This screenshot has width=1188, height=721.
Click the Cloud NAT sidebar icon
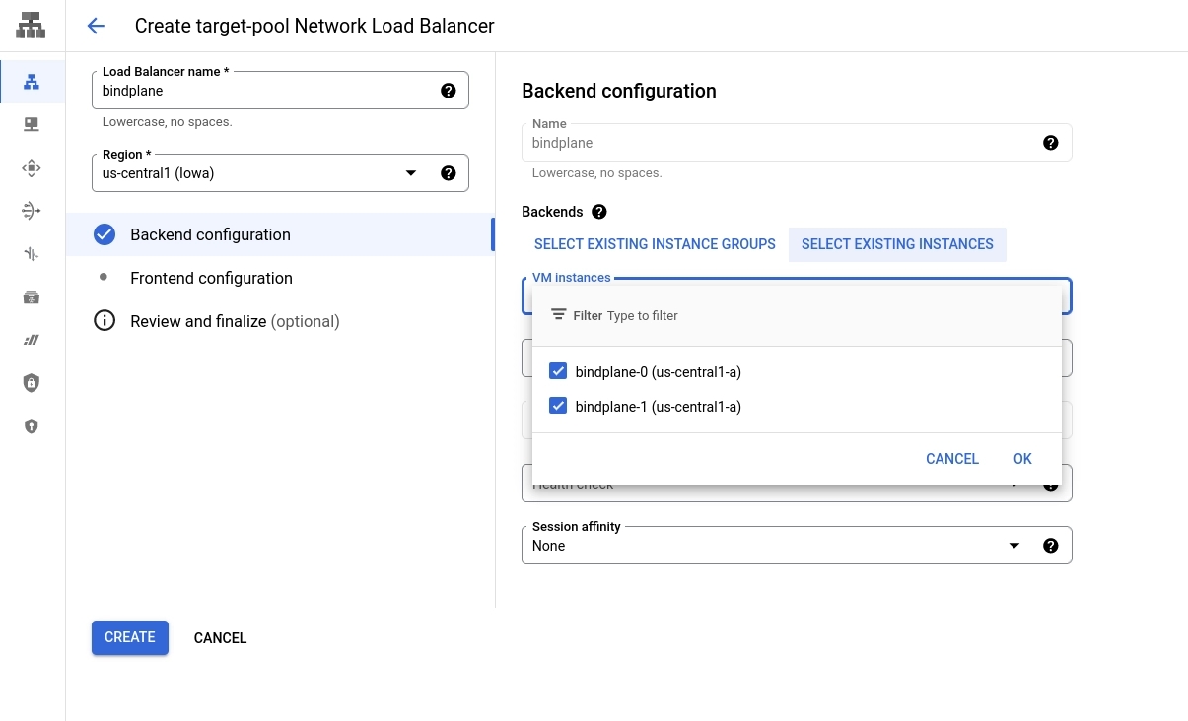(31, 210)
